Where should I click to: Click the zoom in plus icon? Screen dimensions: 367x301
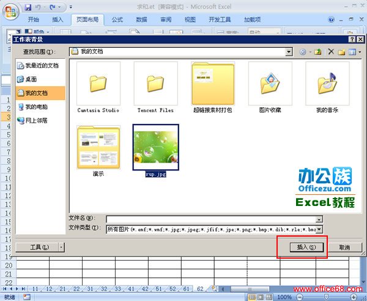tap(353, 297)
